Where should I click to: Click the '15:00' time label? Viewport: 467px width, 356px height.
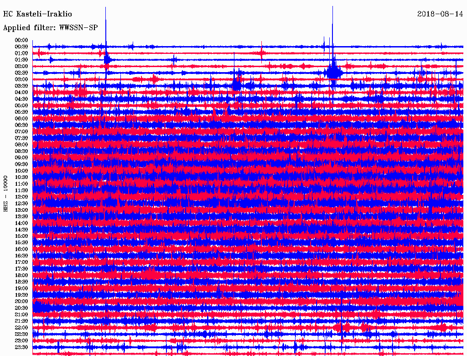click(x=21, y=236)
